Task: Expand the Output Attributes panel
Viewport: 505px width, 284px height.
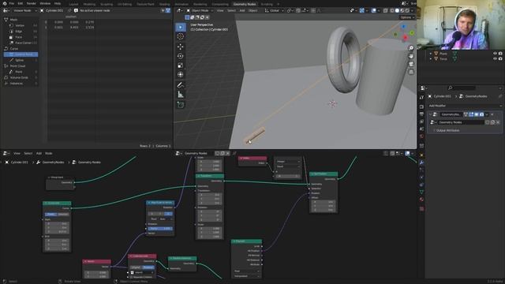Action: pyautogui.click(x=447, y=130)
